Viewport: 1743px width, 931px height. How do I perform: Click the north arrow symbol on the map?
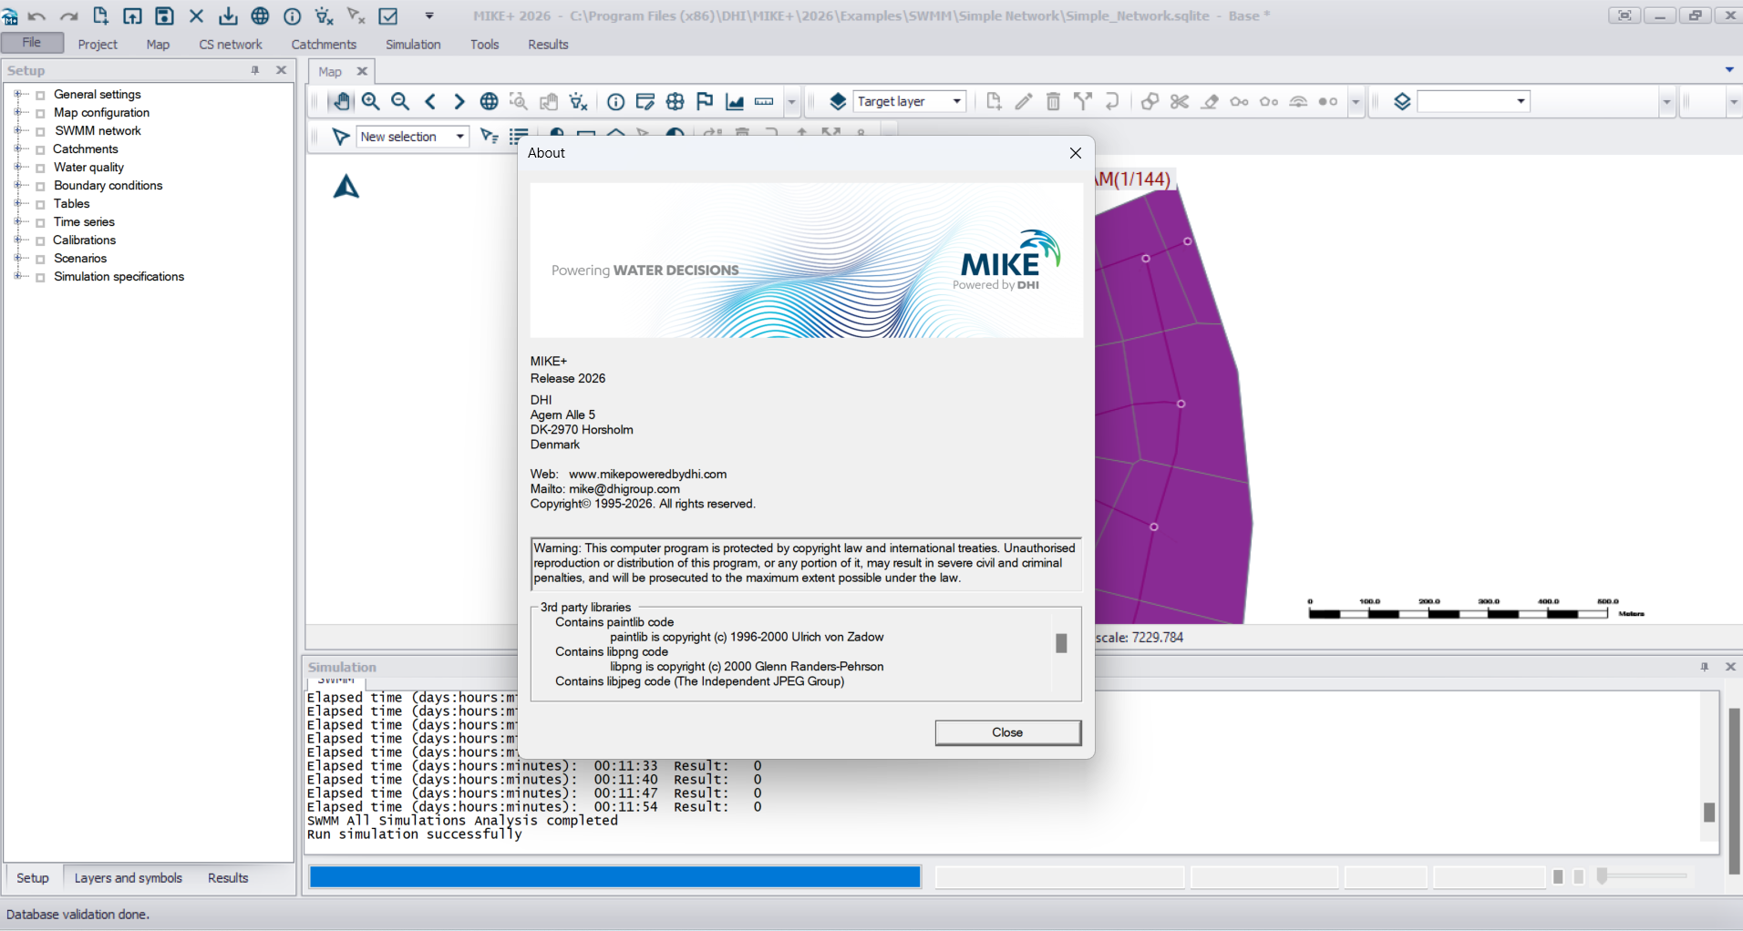point(346,187)
